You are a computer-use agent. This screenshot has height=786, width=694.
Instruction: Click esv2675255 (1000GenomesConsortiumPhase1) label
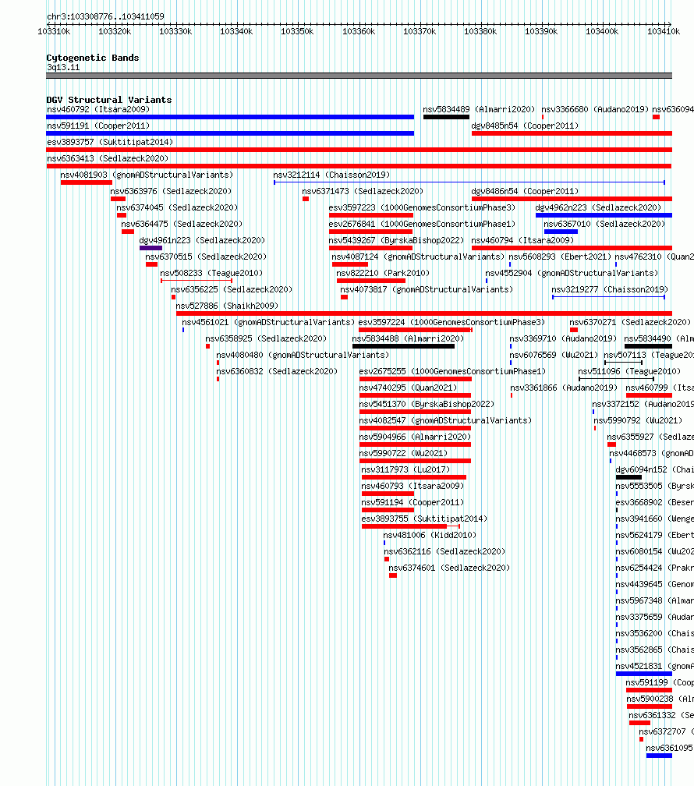453,371
